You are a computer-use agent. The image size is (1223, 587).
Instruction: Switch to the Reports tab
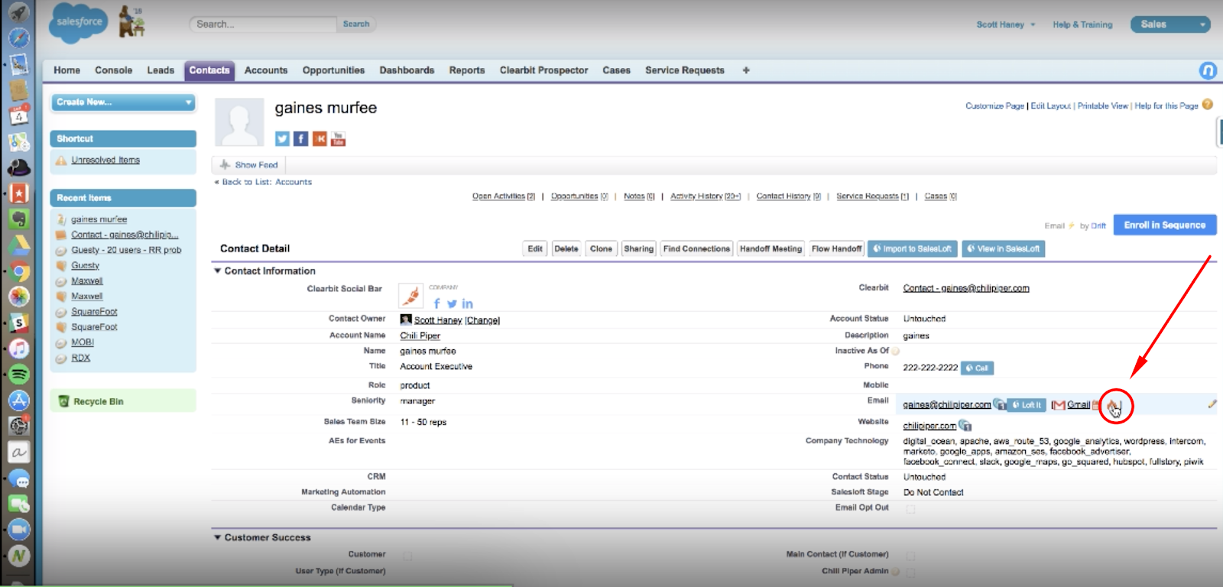click(x=467, y=70)
